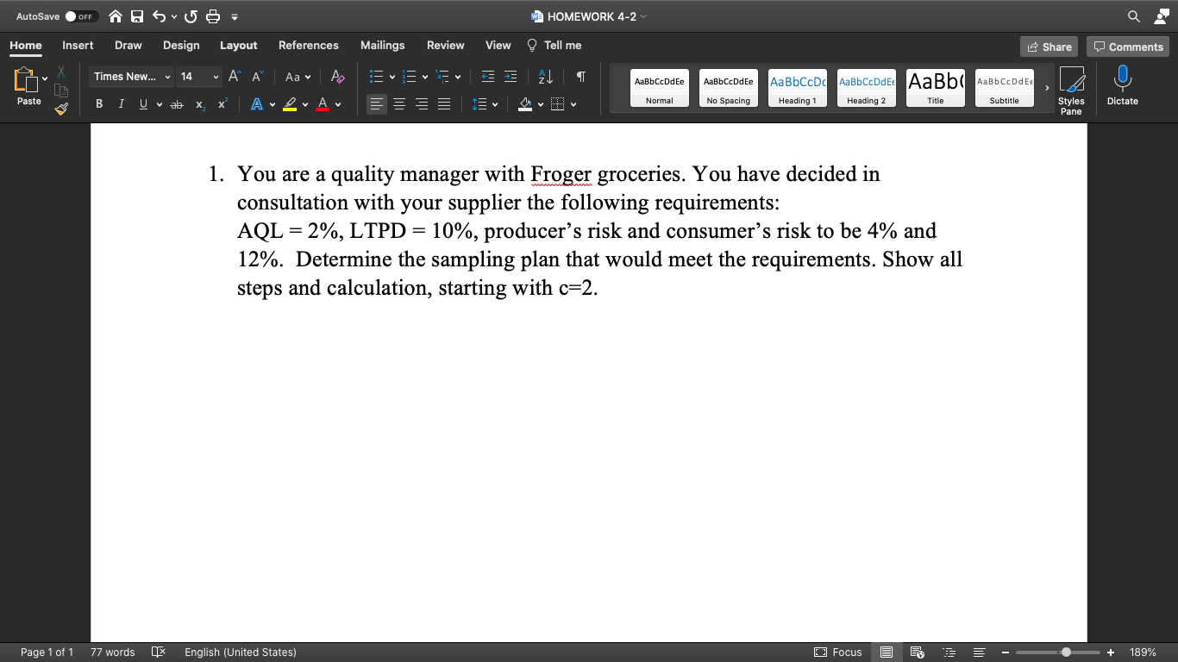Align text right
The width and height of the screenshot is (1178, 662).
click(x=422, y=104)
